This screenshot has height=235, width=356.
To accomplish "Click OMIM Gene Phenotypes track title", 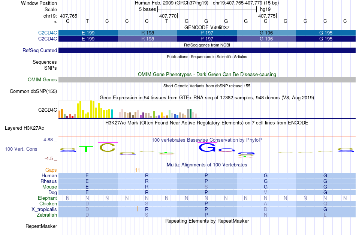I will [x=207, y=75].
